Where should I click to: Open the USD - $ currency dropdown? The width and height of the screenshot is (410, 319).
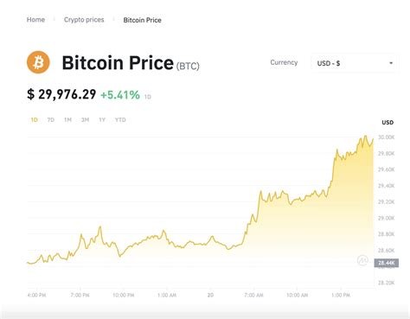pos(355,63)
